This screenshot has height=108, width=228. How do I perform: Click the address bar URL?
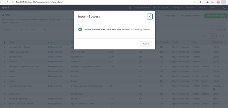(39, 2)
